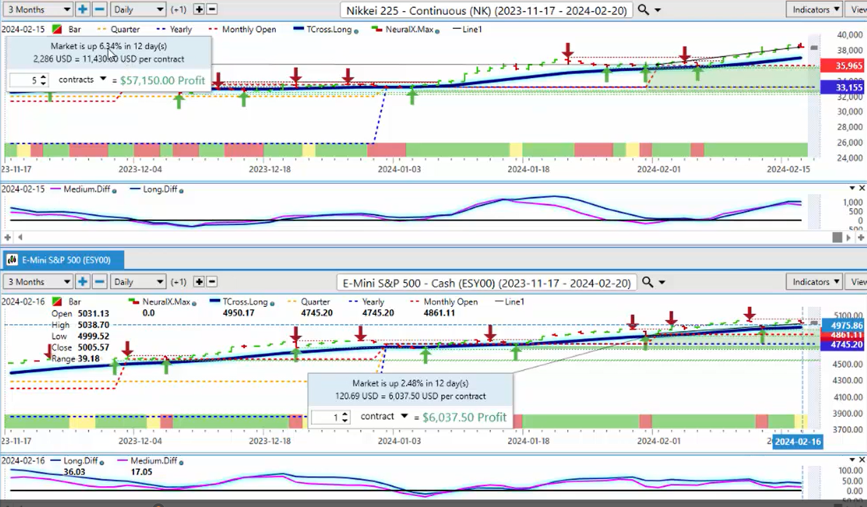Toggle the S&P 500 TCross.Long legend entry
The image size is (867, 507).
[241, 302]
